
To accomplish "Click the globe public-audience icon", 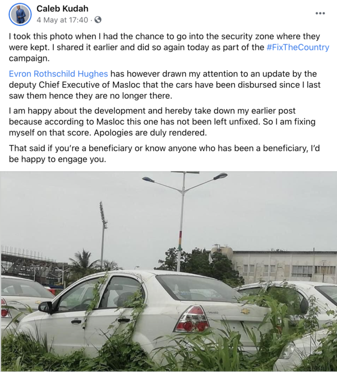I will click(x=98, y=20).
